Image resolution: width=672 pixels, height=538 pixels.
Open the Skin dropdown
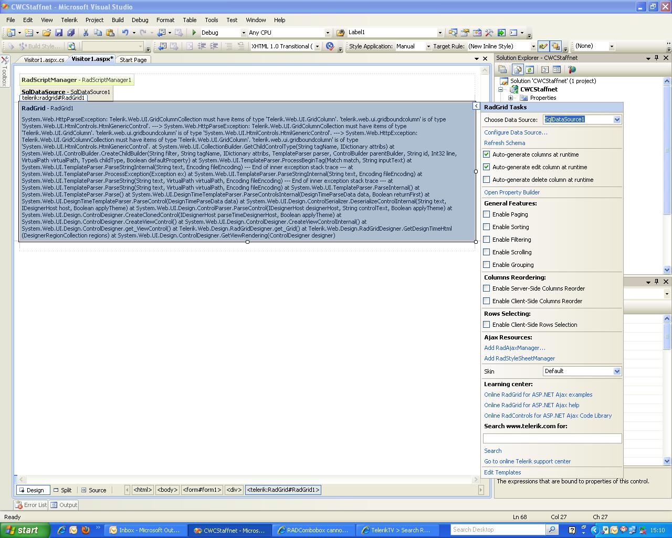(x=617, y=371)
